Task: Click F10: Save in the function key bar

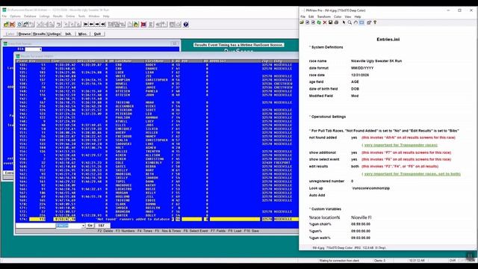Action: click(252, 231)
